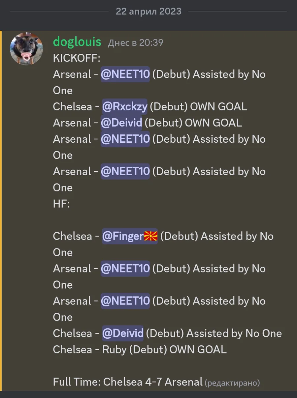Screen dimensions: 297x398
Task: Open the @NEET10 mention directly under KICKOFF
Action: pyautogui.click(x=125, y=74)
